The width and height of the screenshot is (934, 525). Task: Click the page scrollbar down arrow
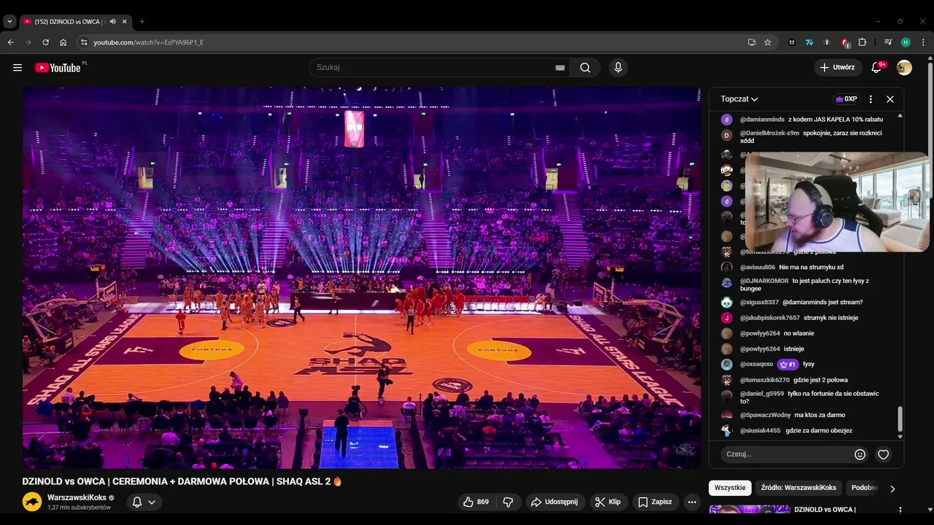(930, 510)
